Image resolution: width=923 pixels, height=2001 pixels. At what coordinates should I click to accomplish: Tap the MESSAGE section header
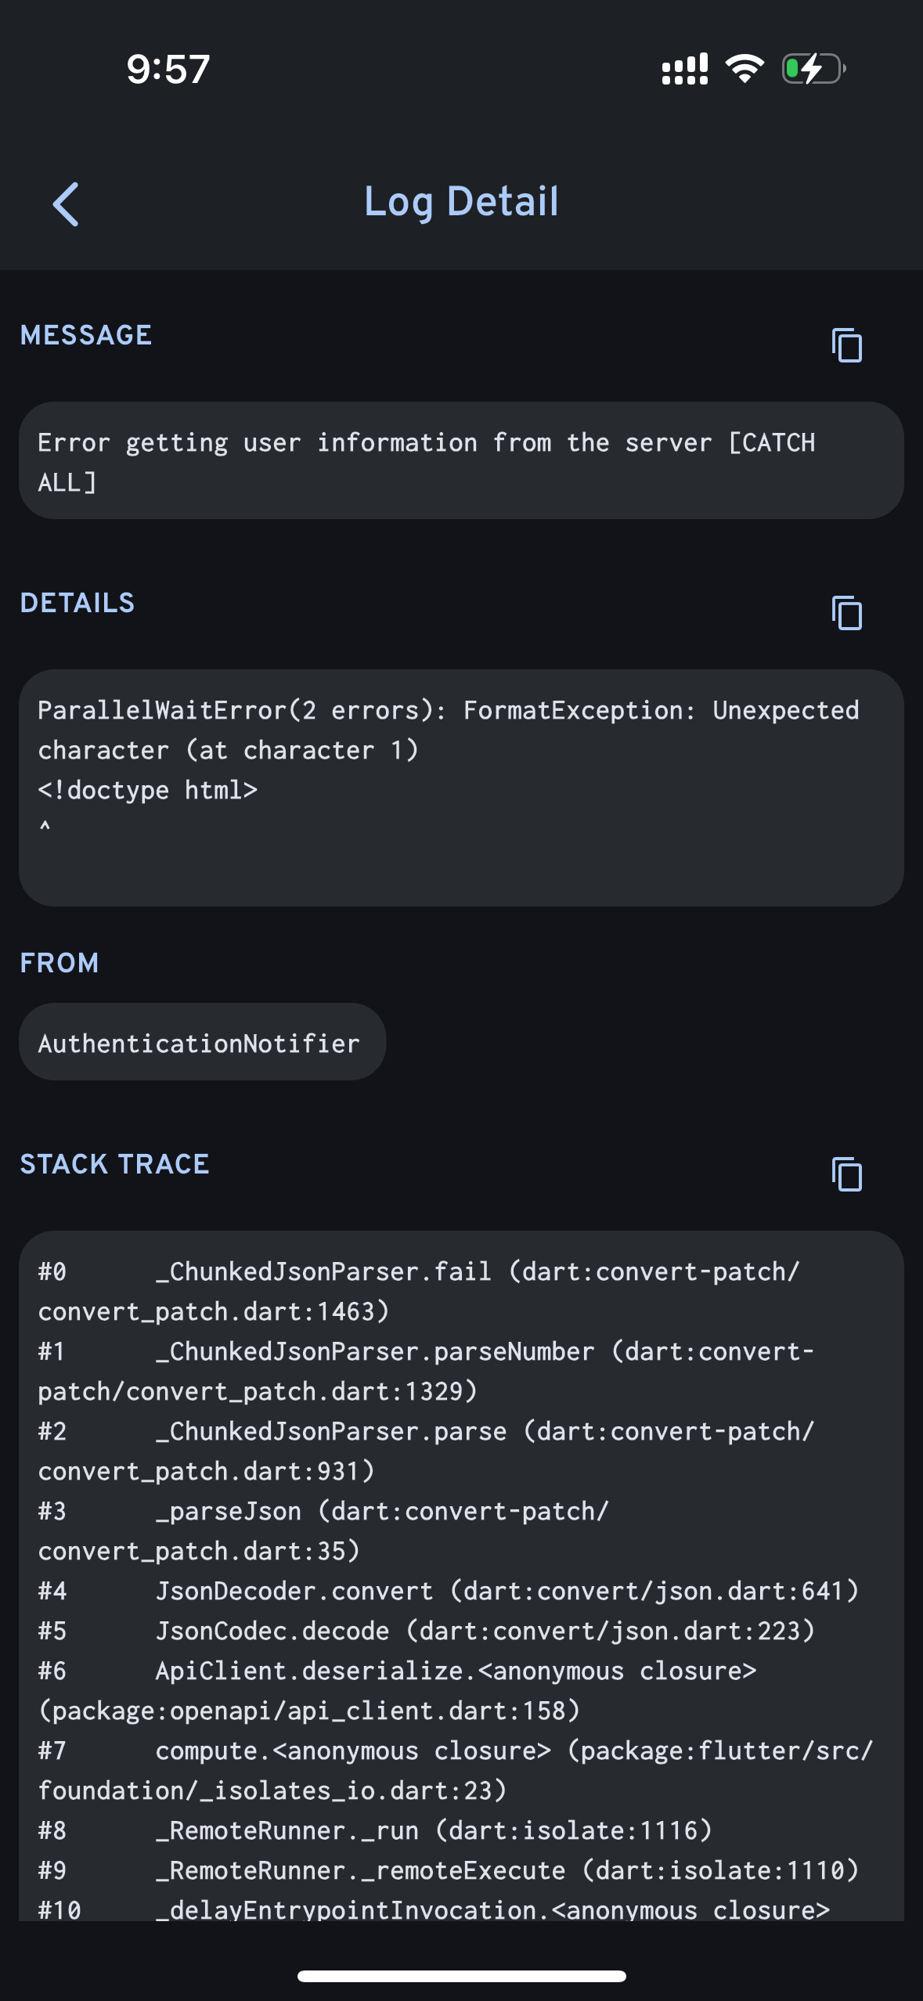click(86, 335)
